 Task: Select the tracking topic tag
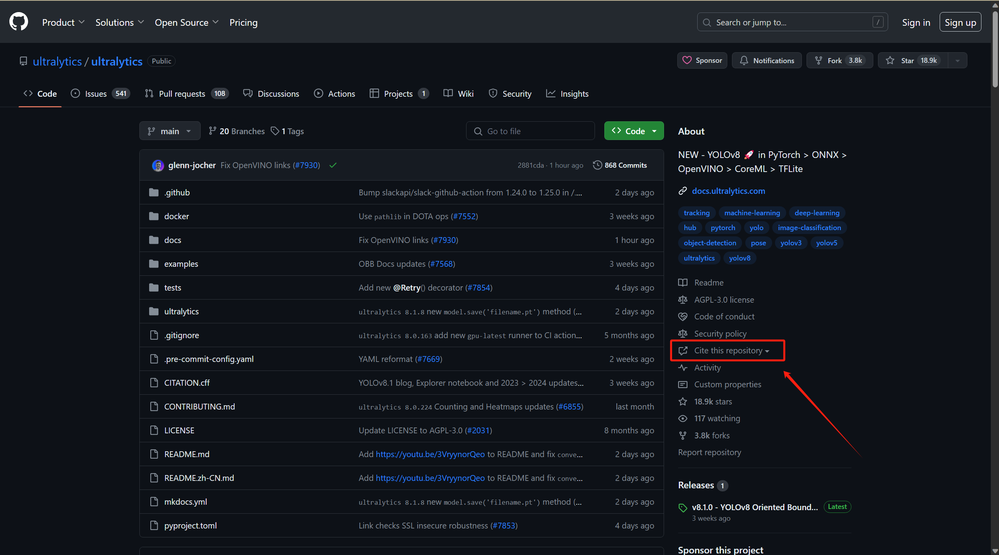tap(696, 213)
